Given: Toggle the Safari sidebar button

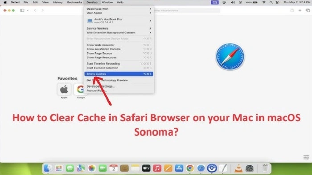Looking at the screenshot, I should (x=22, y=10).
